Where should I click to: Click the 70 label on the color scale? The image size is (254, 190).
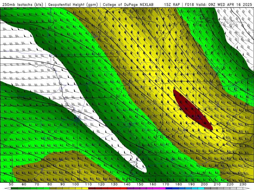click(37, 184)
